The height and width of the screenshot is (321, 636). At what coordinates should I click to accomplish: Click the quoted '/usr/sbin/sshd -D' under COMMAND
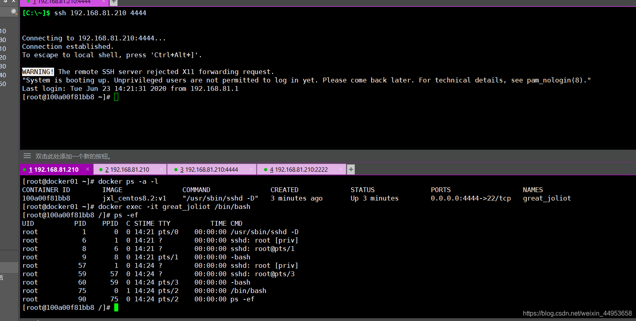tap(220, 198)
